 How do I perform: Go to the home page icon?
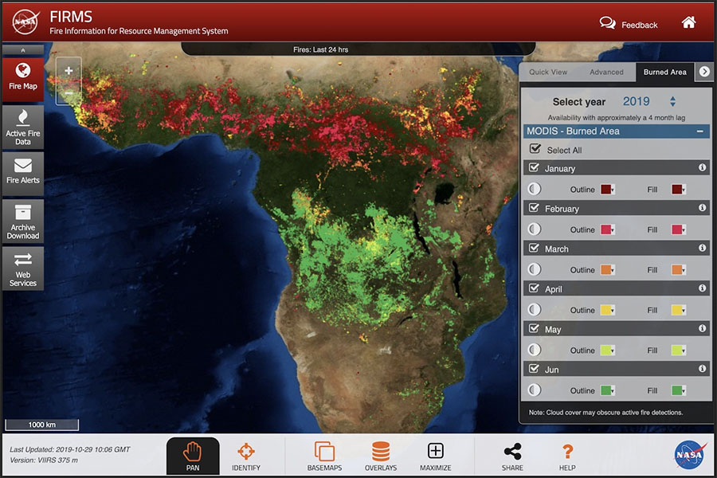(688, 22)
